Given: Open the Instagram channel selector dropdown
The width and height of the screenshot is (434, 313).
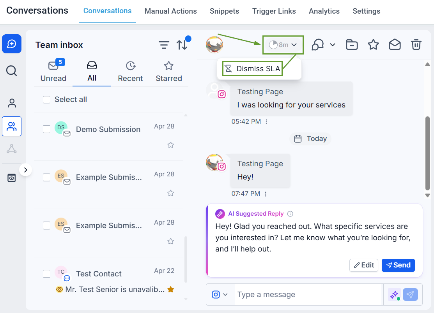Looking at the screenshot, I should pos(220,294).
